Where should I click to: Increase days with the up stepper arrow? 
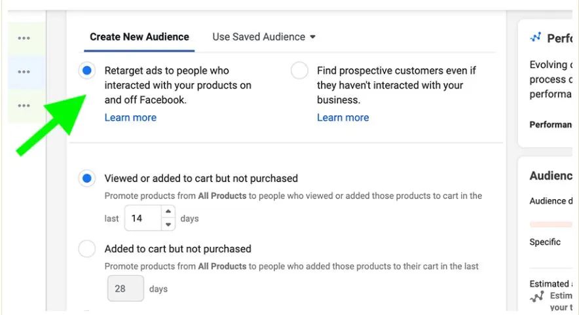[168, 212]
